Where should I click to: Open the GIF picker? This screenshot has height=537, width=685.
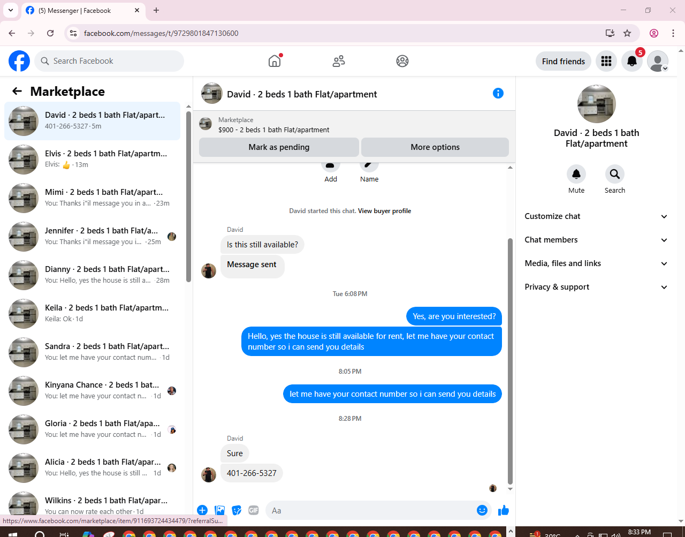254,510
